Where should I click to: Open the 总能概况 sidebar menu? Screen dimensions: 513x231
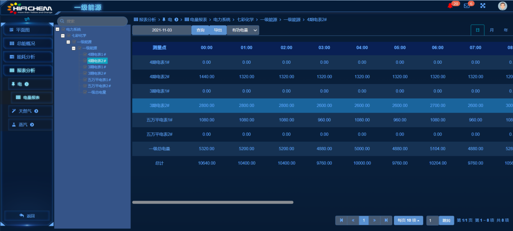click(27, 43)
